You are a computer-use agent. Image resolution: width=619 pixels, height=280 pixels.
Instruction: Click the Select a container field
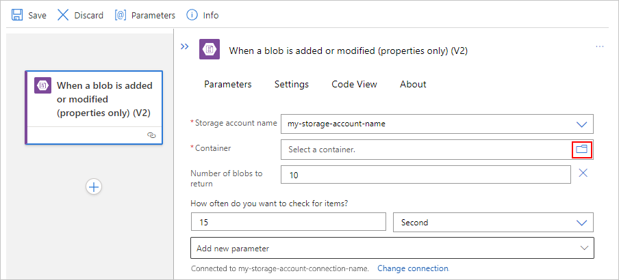(425, 149)
